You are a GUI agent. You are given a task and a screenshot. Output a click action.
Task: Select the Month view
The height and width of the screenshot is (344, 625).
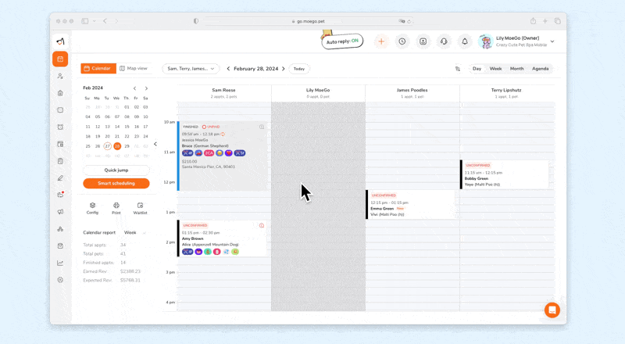(516, 69)
